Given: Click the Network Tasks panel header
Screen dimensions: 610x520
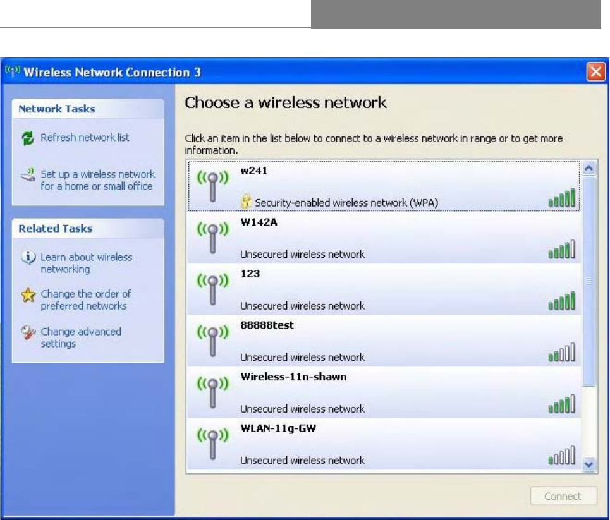Looking at the screenshot, I should pyautogui.click(x=88, y=109).
